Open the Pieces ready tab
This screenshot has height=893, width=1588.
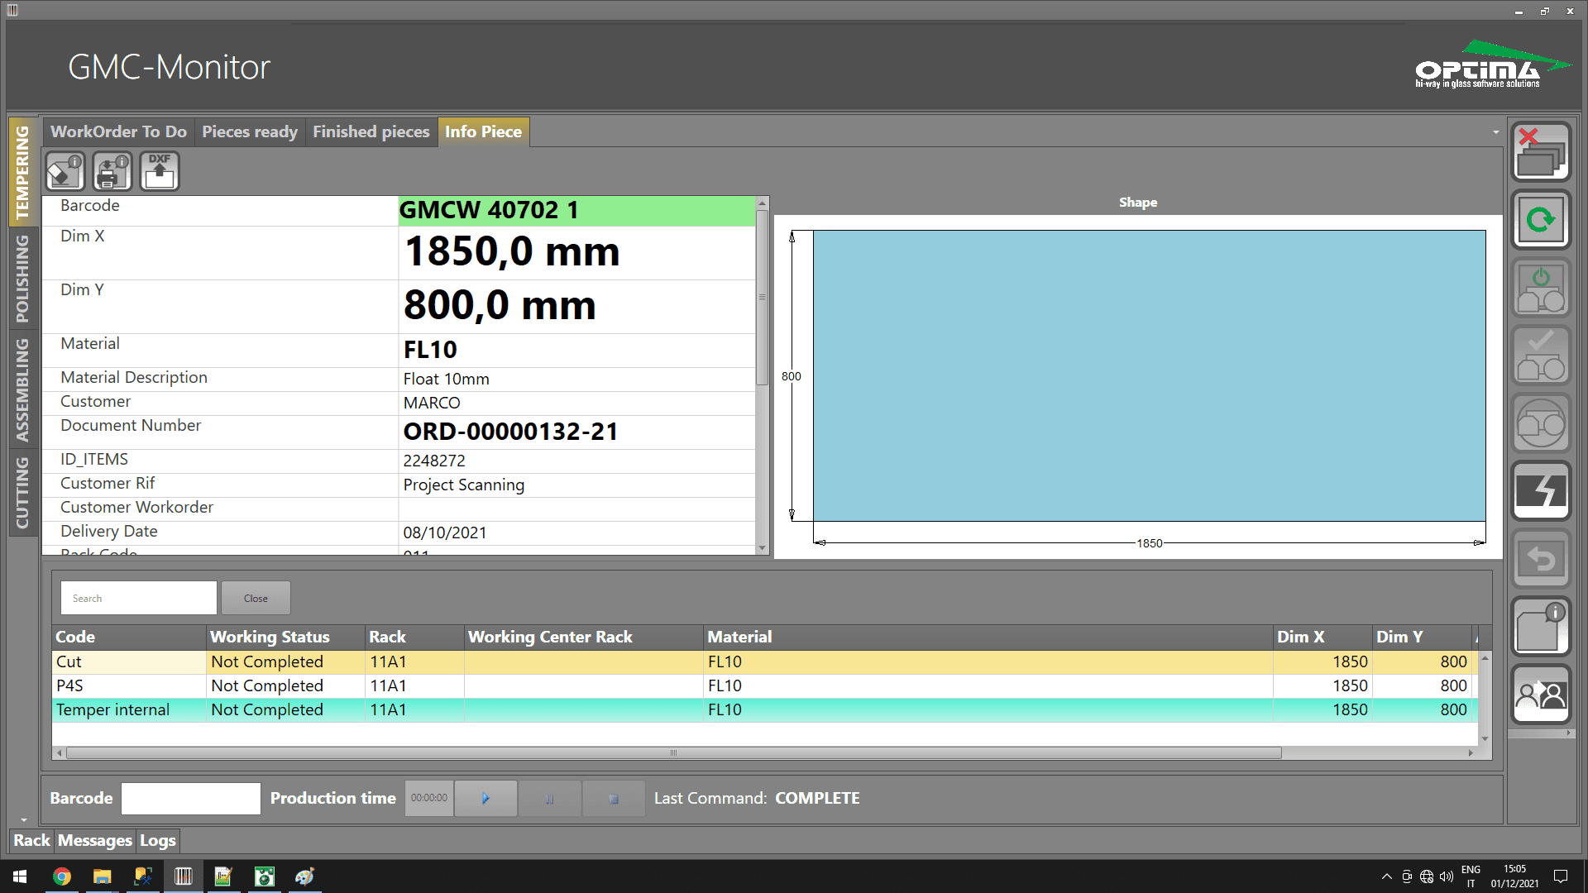[x=250, y=131]
